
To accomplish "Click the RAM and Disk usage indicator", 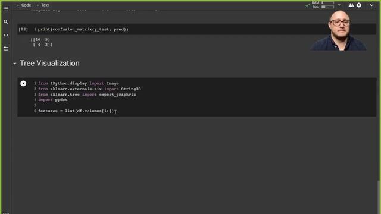I will 323,5.
